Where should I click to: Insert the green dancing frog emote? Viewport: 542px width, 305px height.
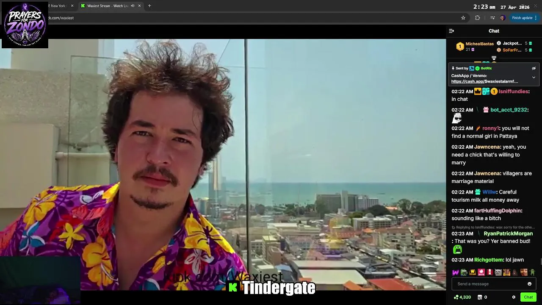(532, 272)
